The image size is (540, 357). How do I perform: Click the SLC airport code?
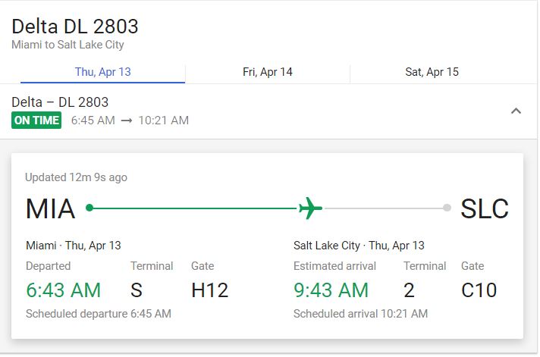pos(485,208)
